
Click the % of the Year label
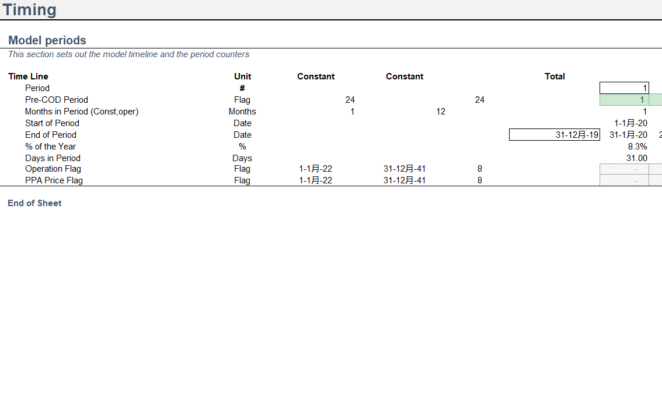pyautogui.click(x=50, y=147)
